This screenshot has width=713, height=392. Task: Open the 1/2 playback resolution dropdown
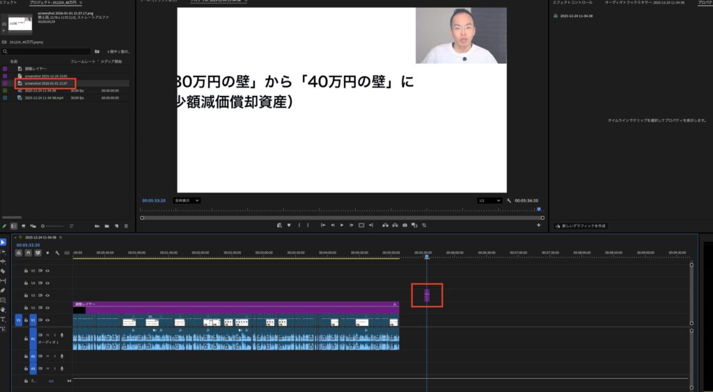[489, 200]
